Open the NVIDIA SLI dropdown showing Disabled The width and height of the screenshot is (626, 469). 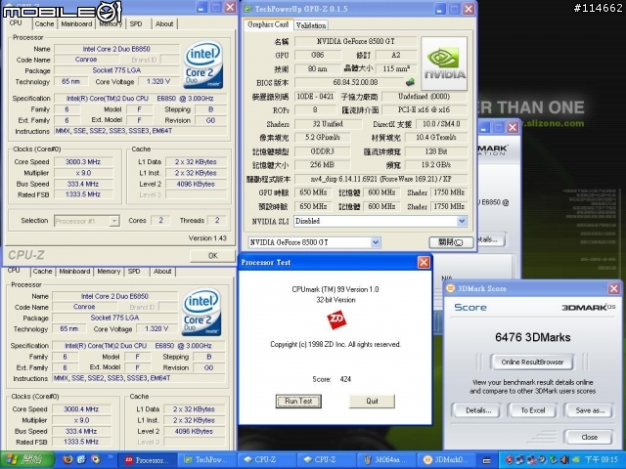click(x=462, y=221)
